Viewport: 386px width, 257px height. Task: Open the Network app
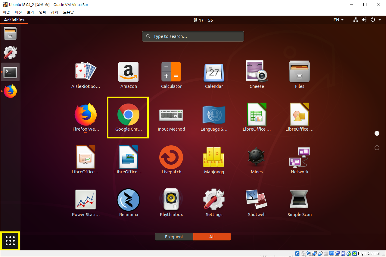(300, 161)
